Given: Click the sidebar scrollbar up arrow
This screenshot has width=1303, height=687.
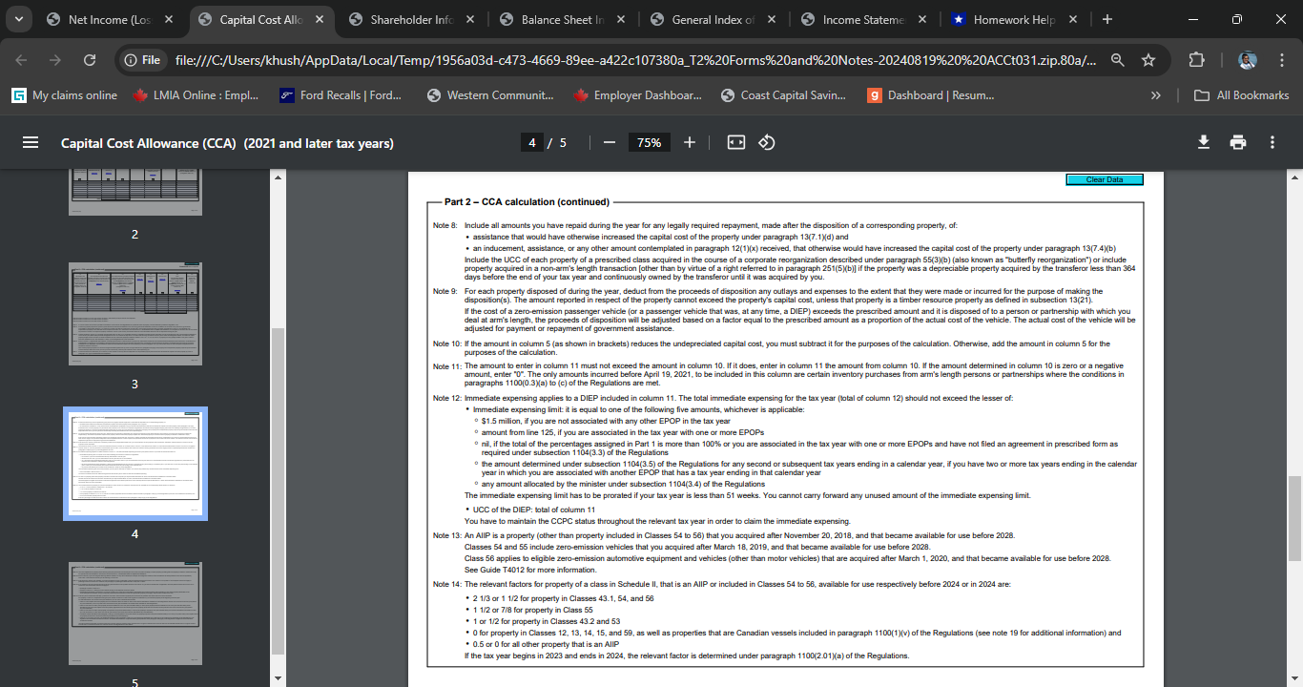Looking at the screenshot, I should click(x=278, y=177).
